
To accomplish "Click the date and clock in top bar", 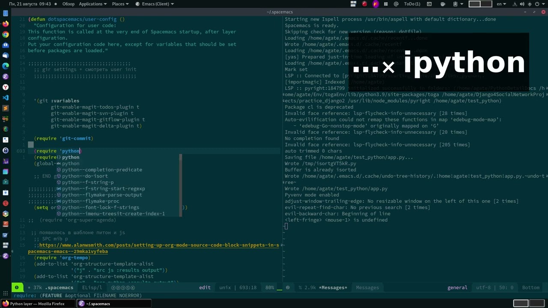I will 30,4.
